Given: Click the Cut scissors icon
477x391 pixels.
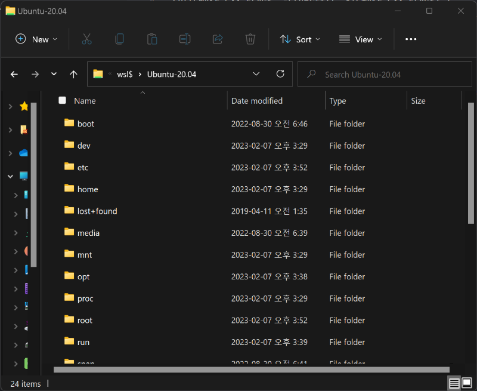Looking at the screenshot, I should pos(86,39).
